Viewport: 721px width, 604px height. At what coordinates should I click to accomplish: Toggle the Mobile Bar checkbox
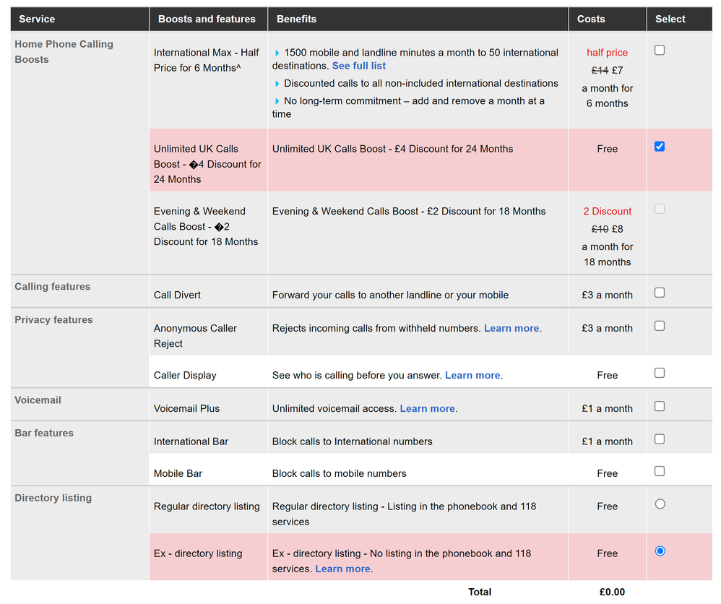[659, 471]
